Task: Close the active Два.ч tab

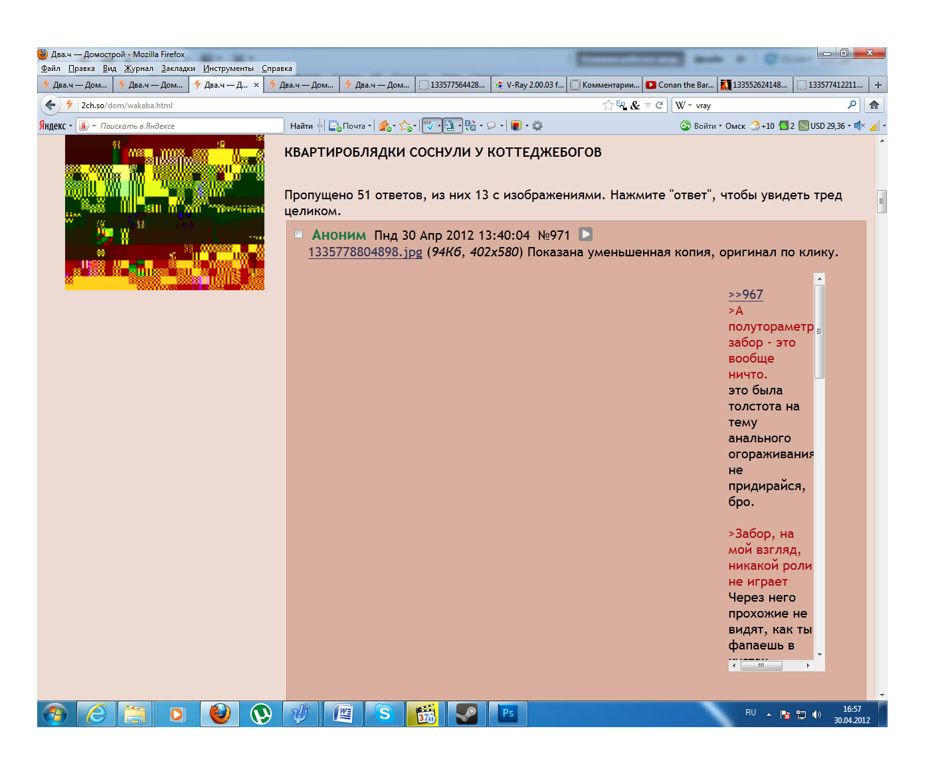Action: 256,85
